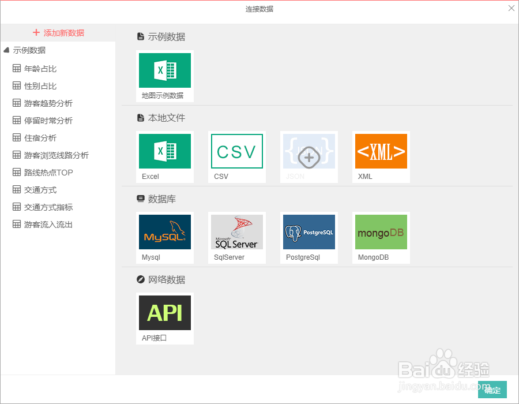This screenshot has width=519, height=404.
Task: Click the table icon beside 游客浏览线路分析
Action: [x=17, y=155]
